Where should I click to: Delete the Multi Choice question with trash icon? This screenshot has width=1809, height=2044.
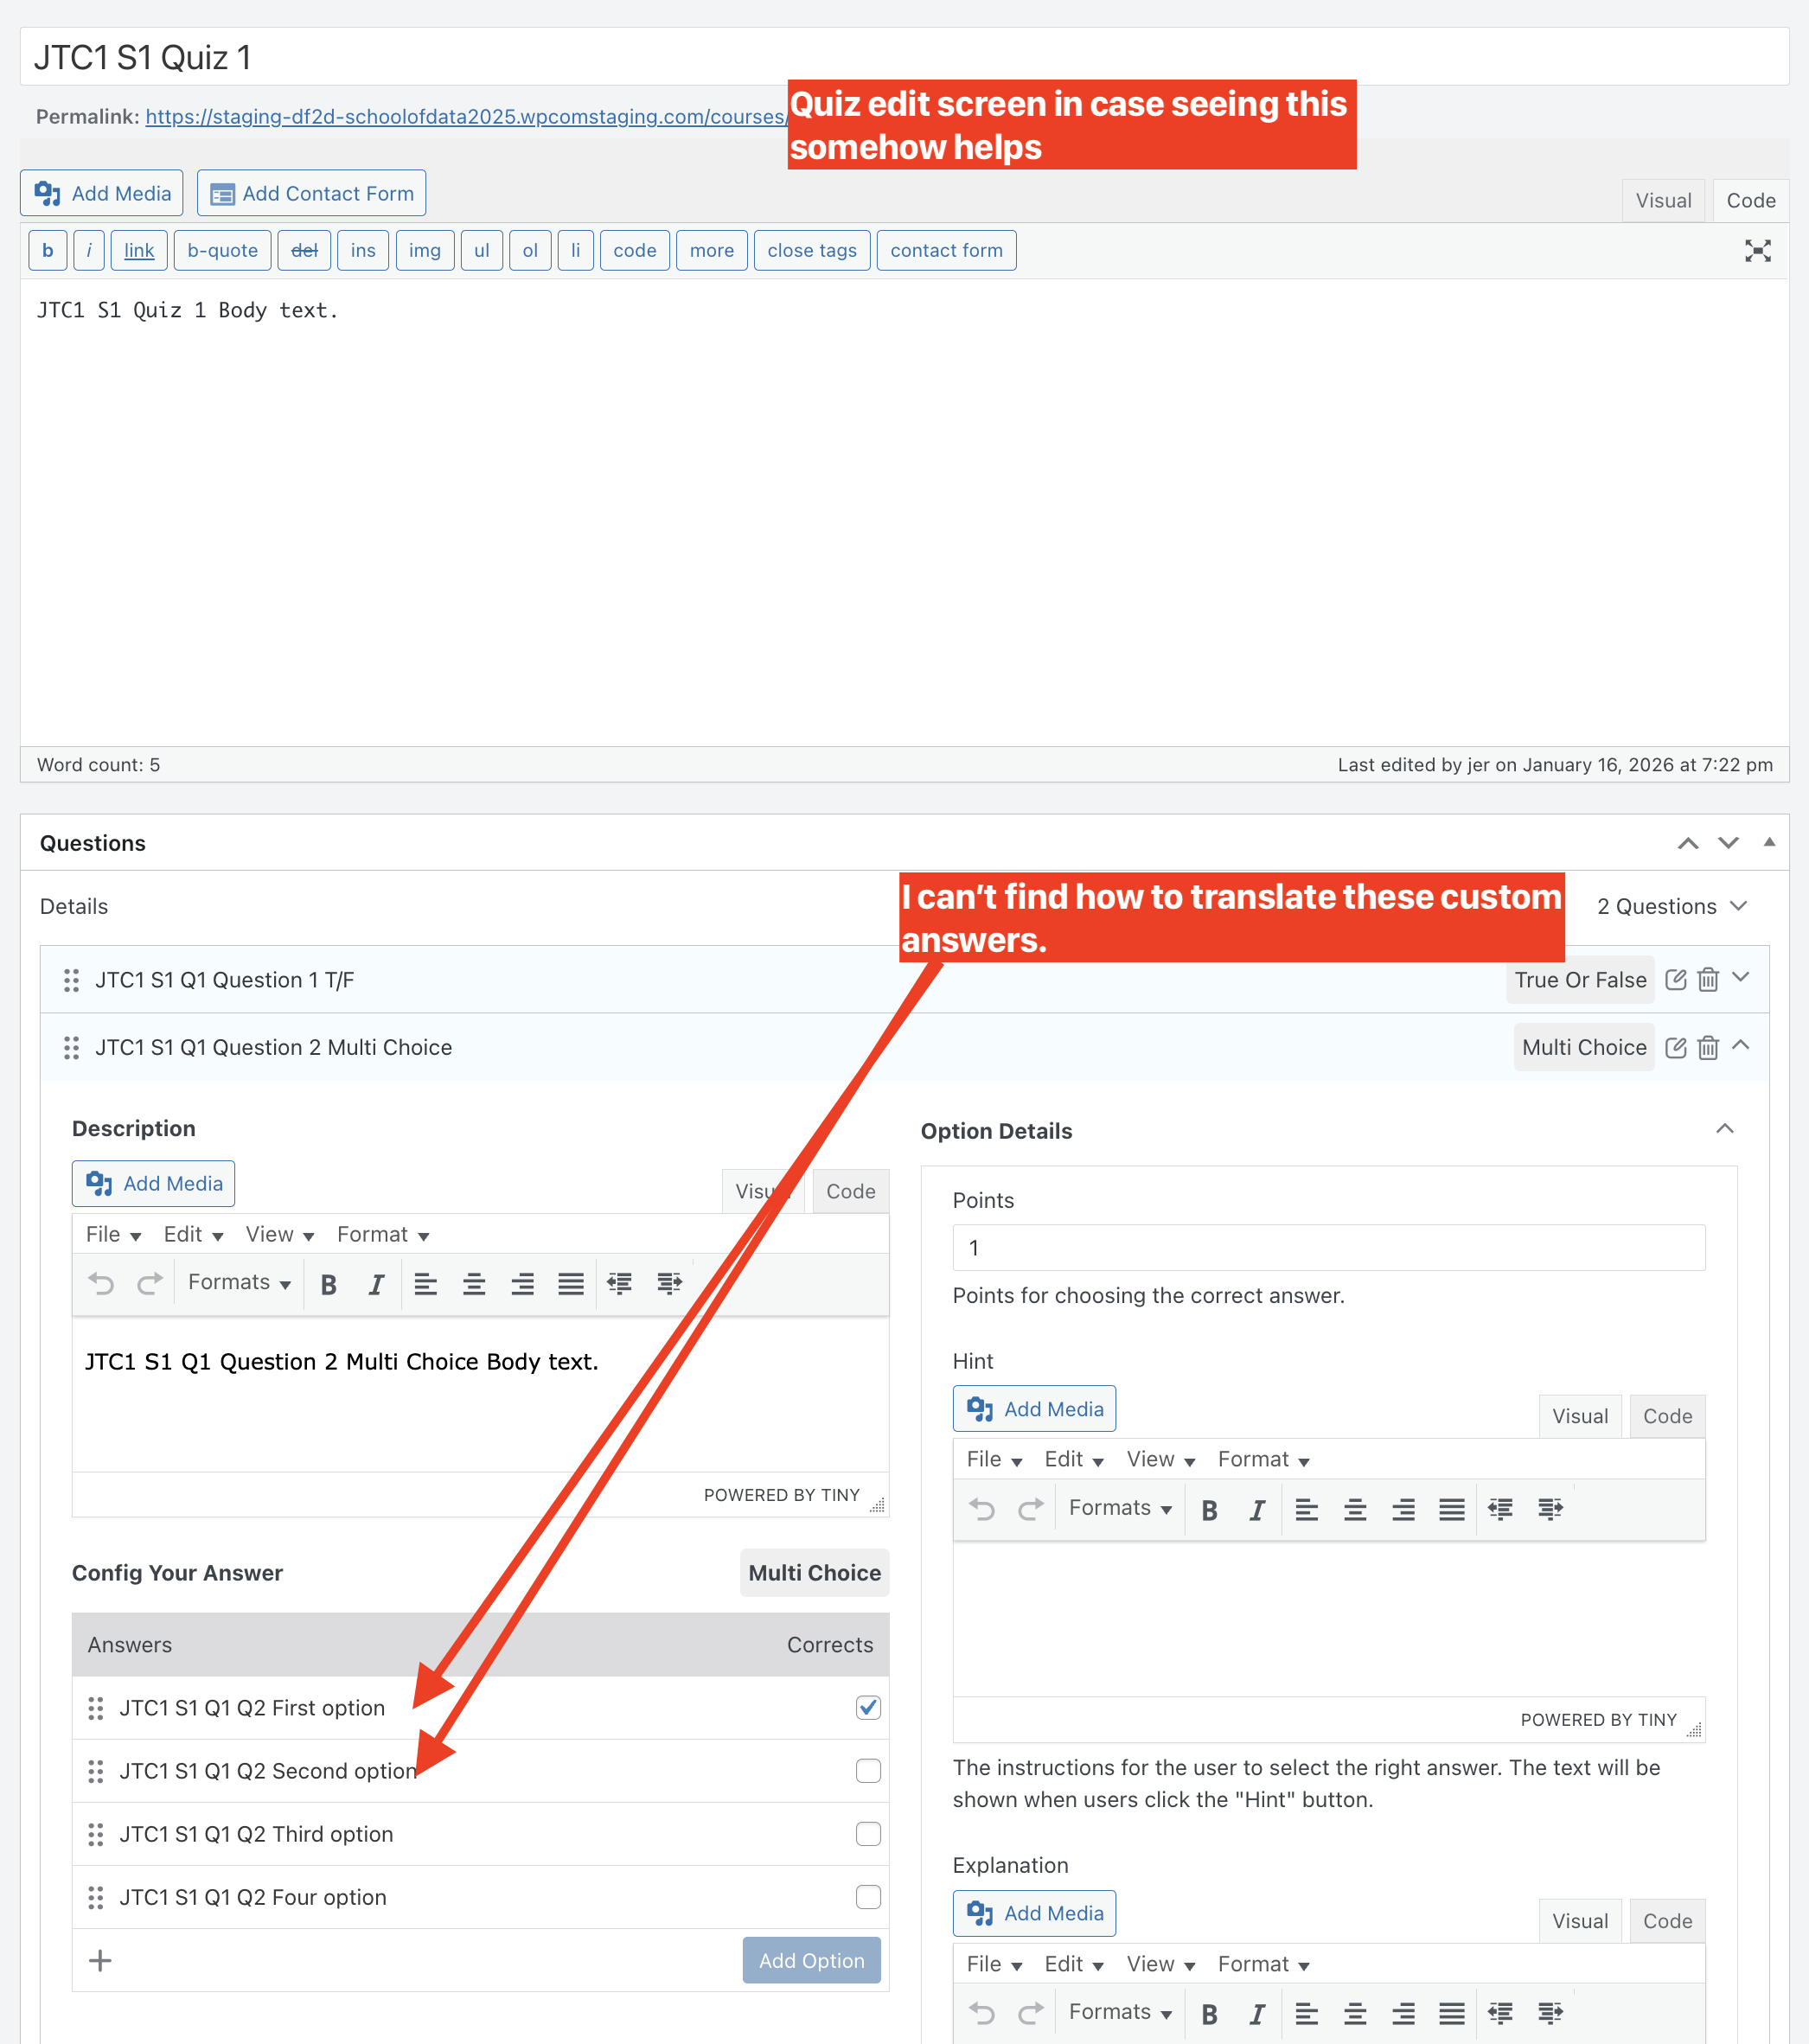(x=1708, y=1047)
